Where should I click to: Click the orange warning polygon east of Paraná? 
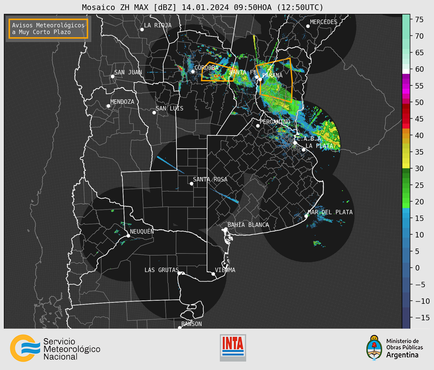(274, 80)
